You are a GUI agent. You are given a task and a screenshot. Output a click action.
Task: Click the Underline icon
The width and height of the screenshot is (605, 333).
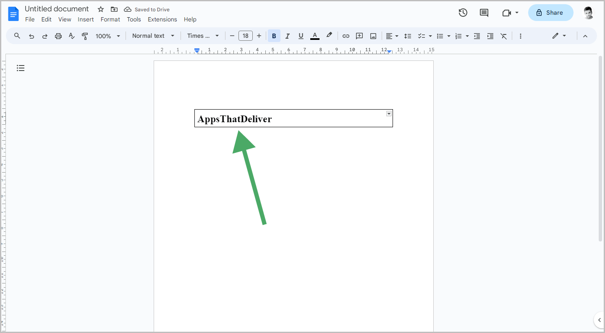301,36
